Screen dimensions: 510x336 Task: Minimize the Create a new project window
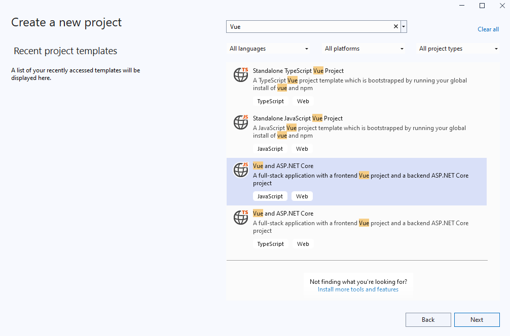point(462,6)
